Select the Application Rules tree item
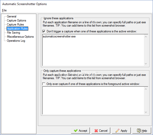 click(x=17, y=29)
